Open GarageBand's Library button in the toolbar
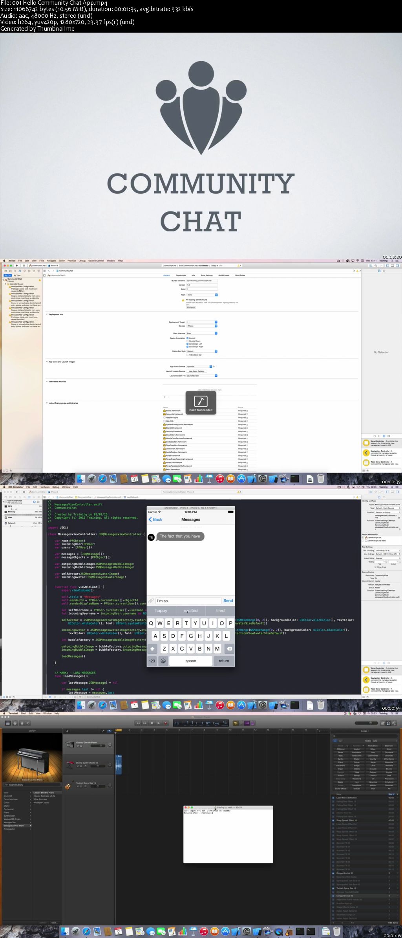The image size is (402, 938). click(7, 723)
